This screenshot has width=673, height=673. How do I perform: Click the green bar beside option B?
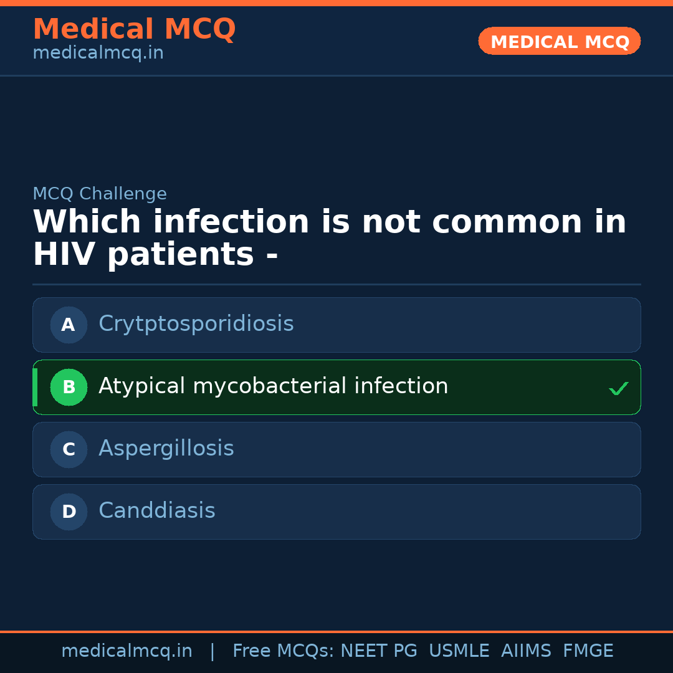click(35, 387)
